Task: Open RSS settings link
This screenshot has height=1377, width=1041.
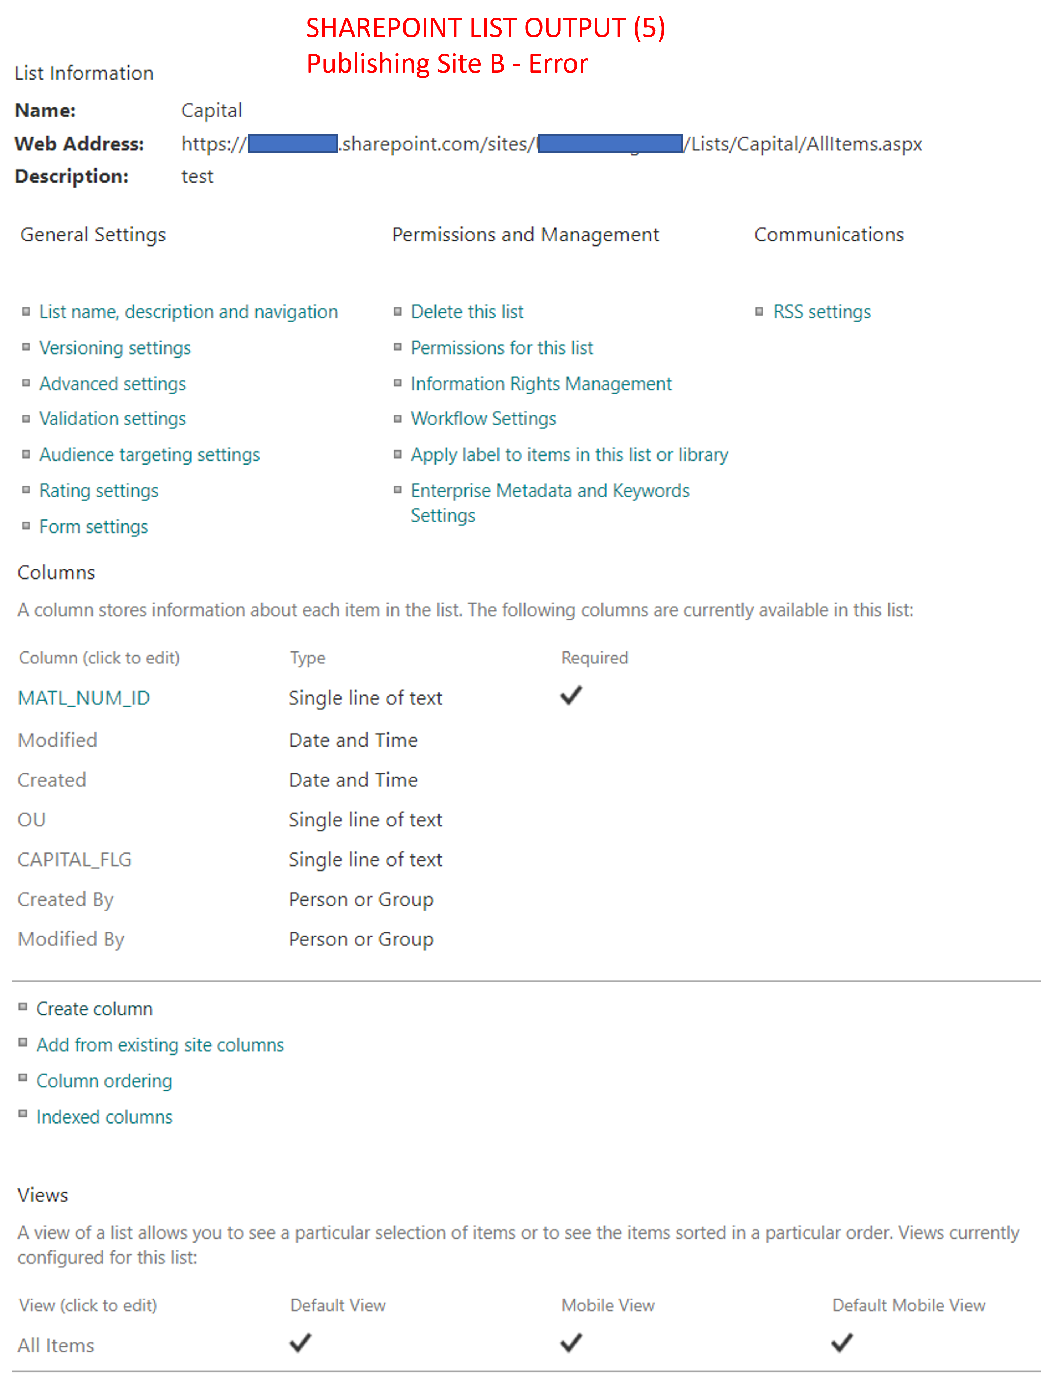Action: coord(821,311)
